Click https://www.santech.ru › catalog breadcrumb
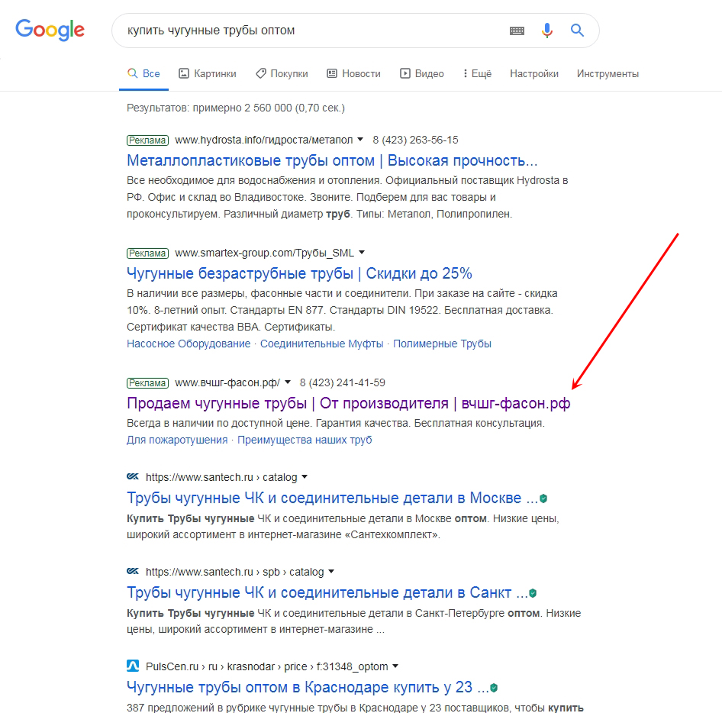Screen dimensions: 722x713 point(221,477)
